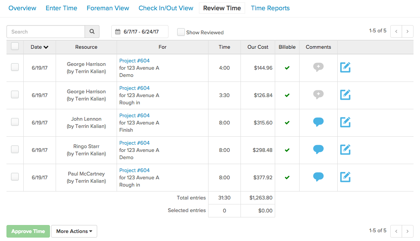Go to previous page using bottom arrow
This screenshot has height=241, width=420.
pyautogui.click(x=396, y=231)
